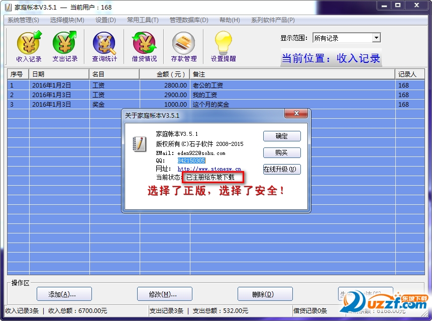Open the 常用工具(T) menu

click(143, 20)
